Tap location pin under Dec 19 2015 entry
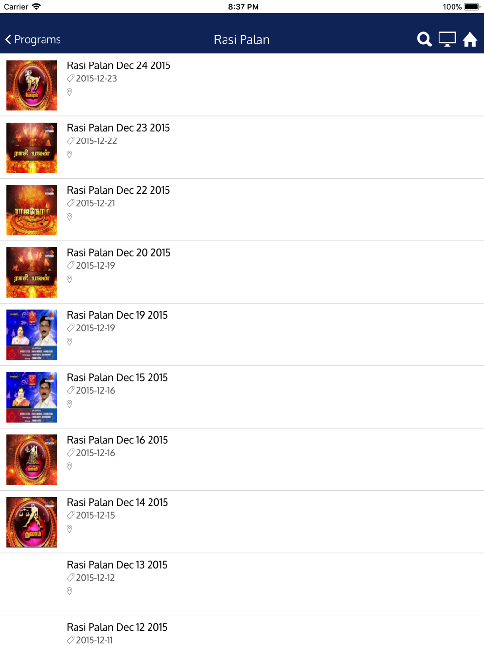This screenshot has width=484, height=646. (x=70, y=342)
